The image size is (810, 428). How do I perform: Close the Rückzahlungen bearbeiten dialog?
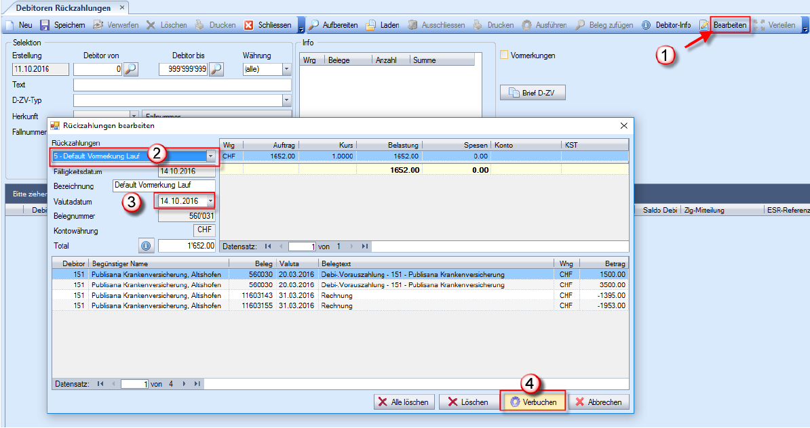click(623, 126)
